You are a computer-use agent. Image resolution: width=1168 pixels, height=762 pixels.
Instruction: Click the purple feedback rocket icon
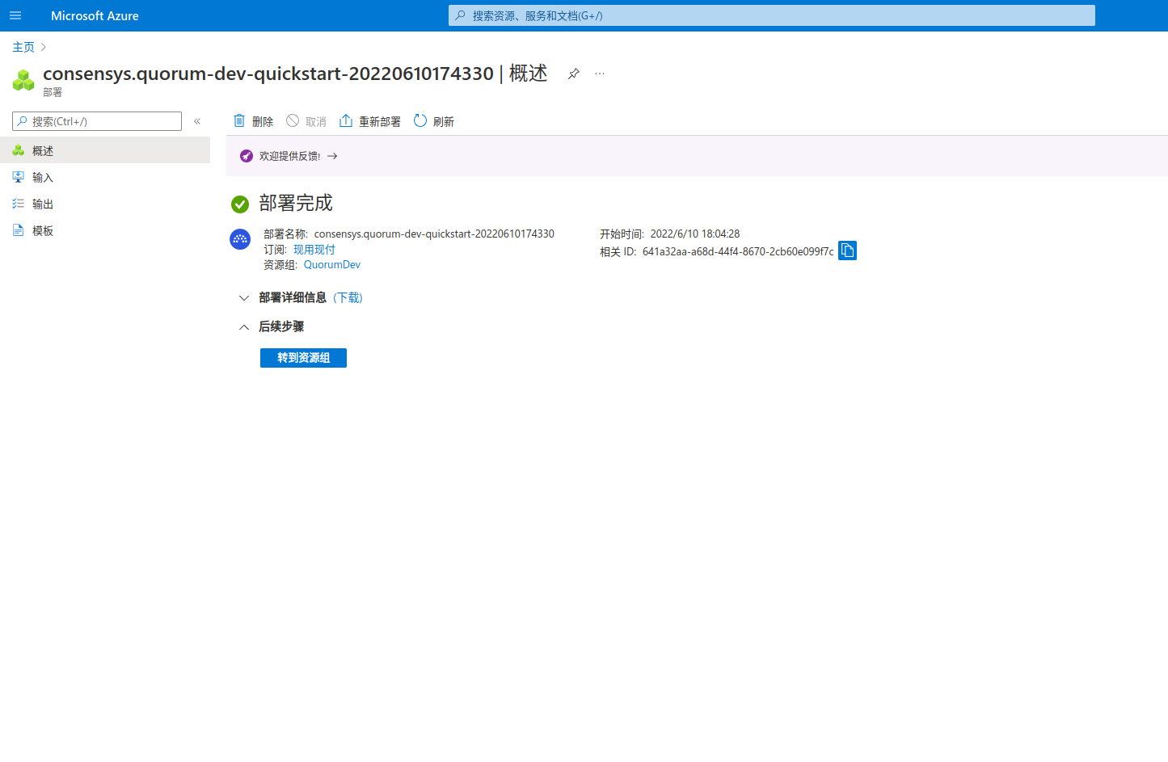pos(247,156)
